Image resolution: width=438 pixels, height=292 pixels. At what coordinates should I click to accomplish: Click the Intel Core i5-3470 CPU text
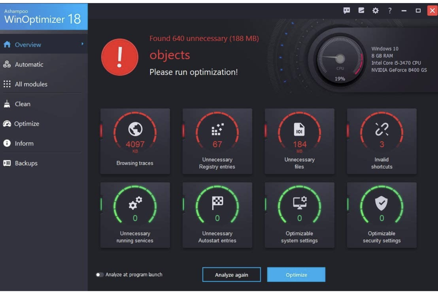(x=396, y=63)
